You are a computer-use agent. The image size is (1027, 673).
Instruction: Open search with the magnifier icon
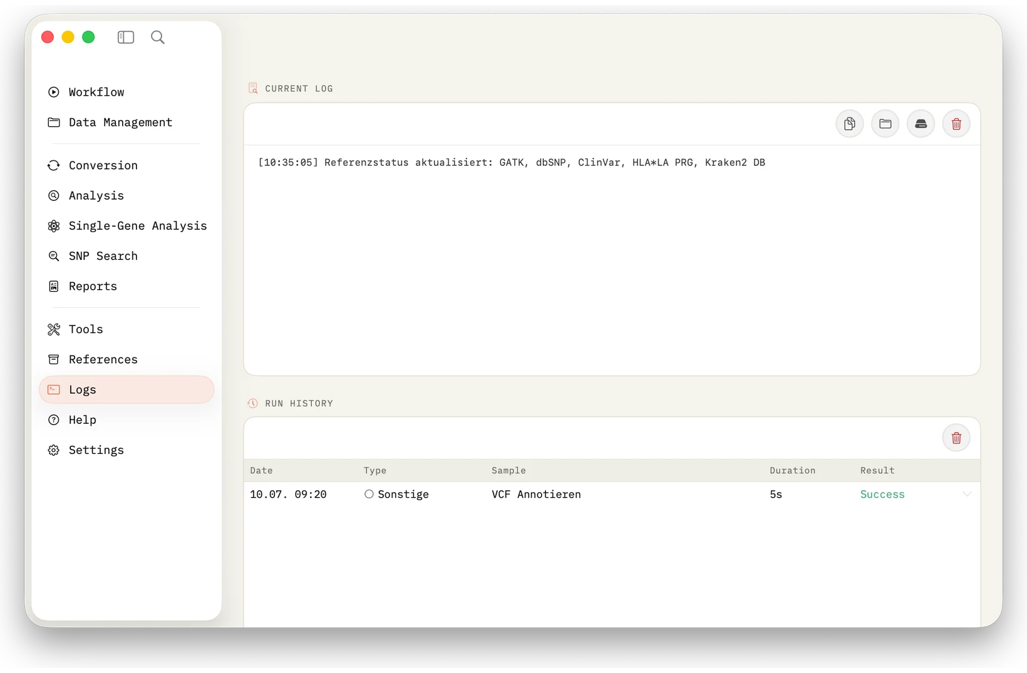(158, 38)
